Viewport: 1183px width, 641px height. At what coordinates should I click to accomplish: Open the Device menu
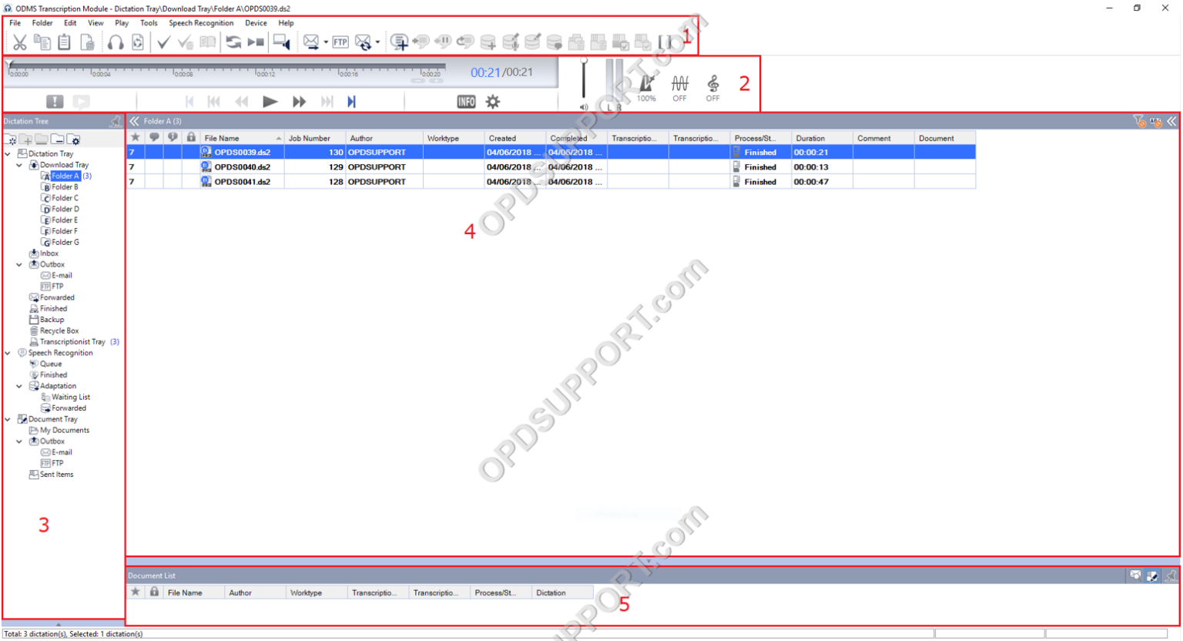(256, 23)
